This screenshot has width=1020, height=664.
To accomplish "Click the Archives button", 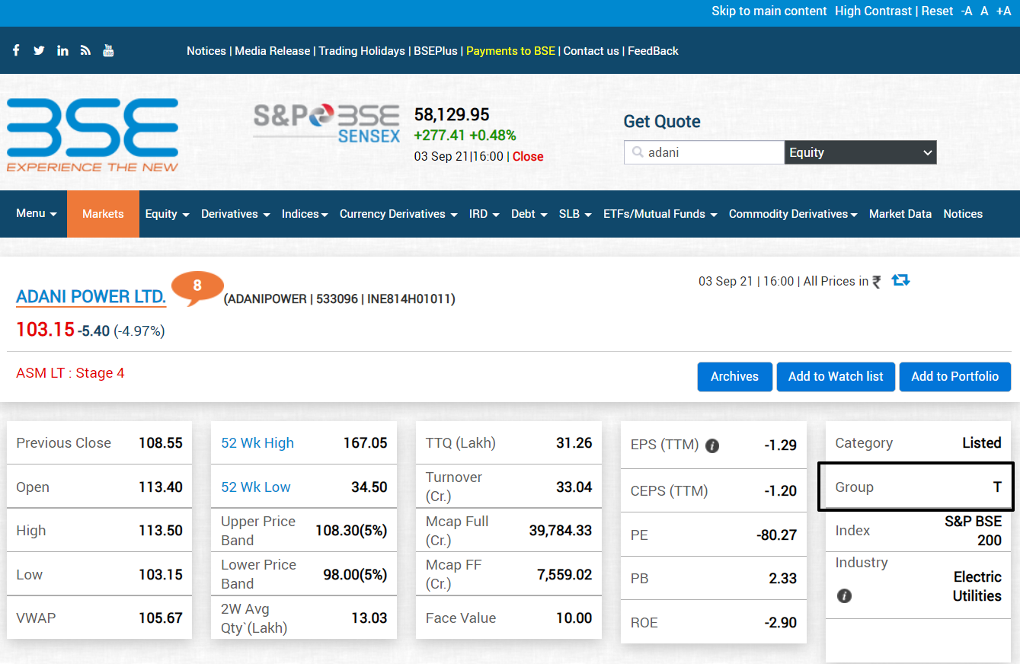I will click(x=734, y=376).
